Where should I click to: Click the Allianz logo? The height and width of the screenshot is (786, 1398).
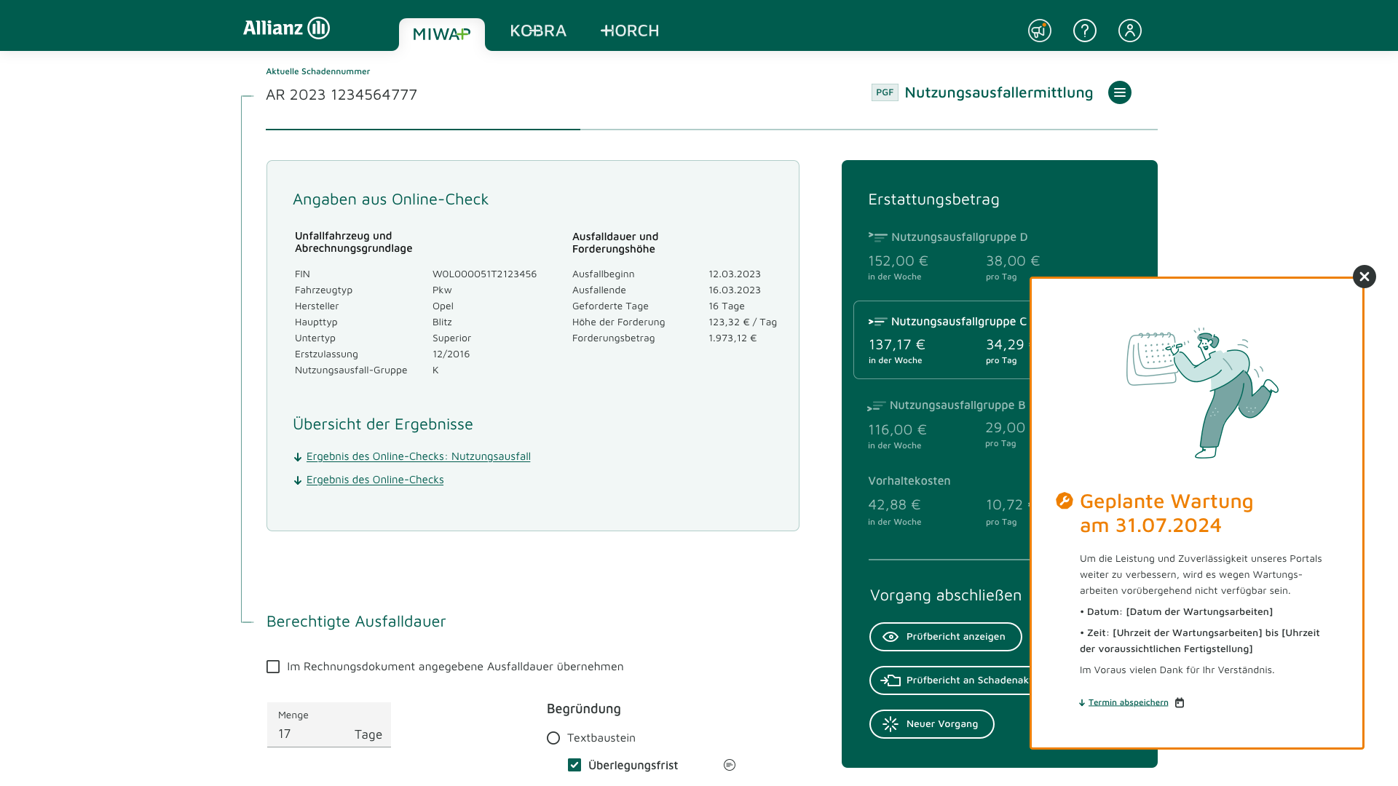click(x=286, y=28)
